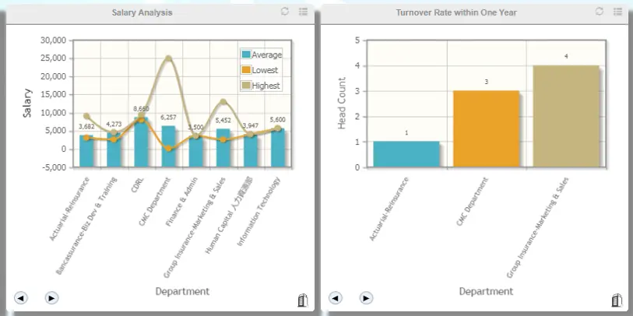Open the Salary Analysis panel list menu
Screen dimensions: 633x316
[303, 12]
